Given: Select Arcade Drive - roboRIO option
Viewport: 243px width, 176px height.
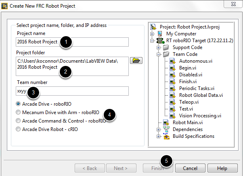Looking at the screenshot, I should click(x=44, y=104).
